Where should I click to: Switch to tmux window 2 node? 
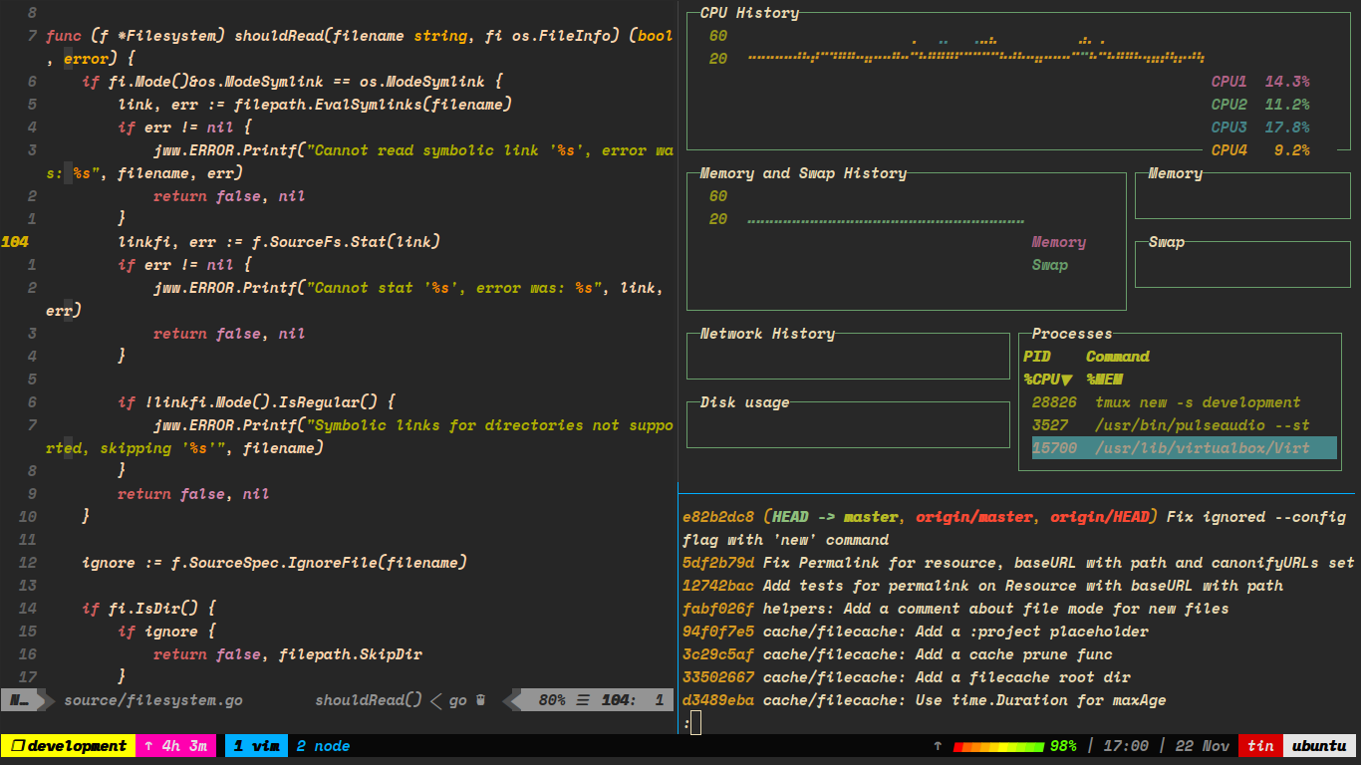(323, 746)
